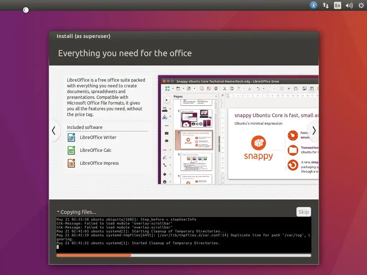This screenshot has width=367, height=275.
Task: Click the LibreOffice Calc icon
Action: (x=71, y=150)
